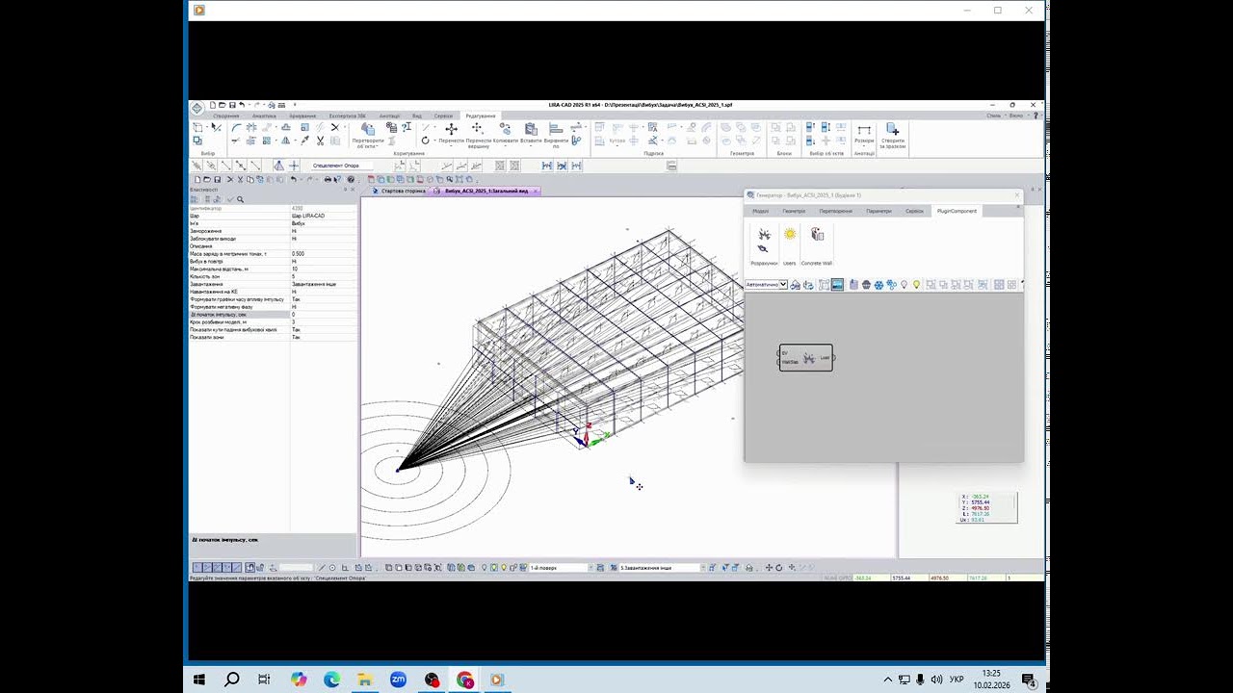This screenshot has height=693, width=1233.
Task: Select the node block on Generator canvas
Action: click(806, 358)
